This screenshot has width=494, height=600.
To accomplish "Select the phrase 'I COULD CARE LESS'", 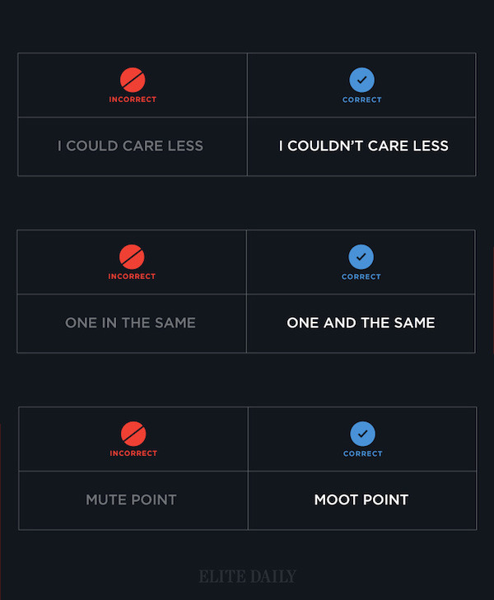I will coord(130,146).
